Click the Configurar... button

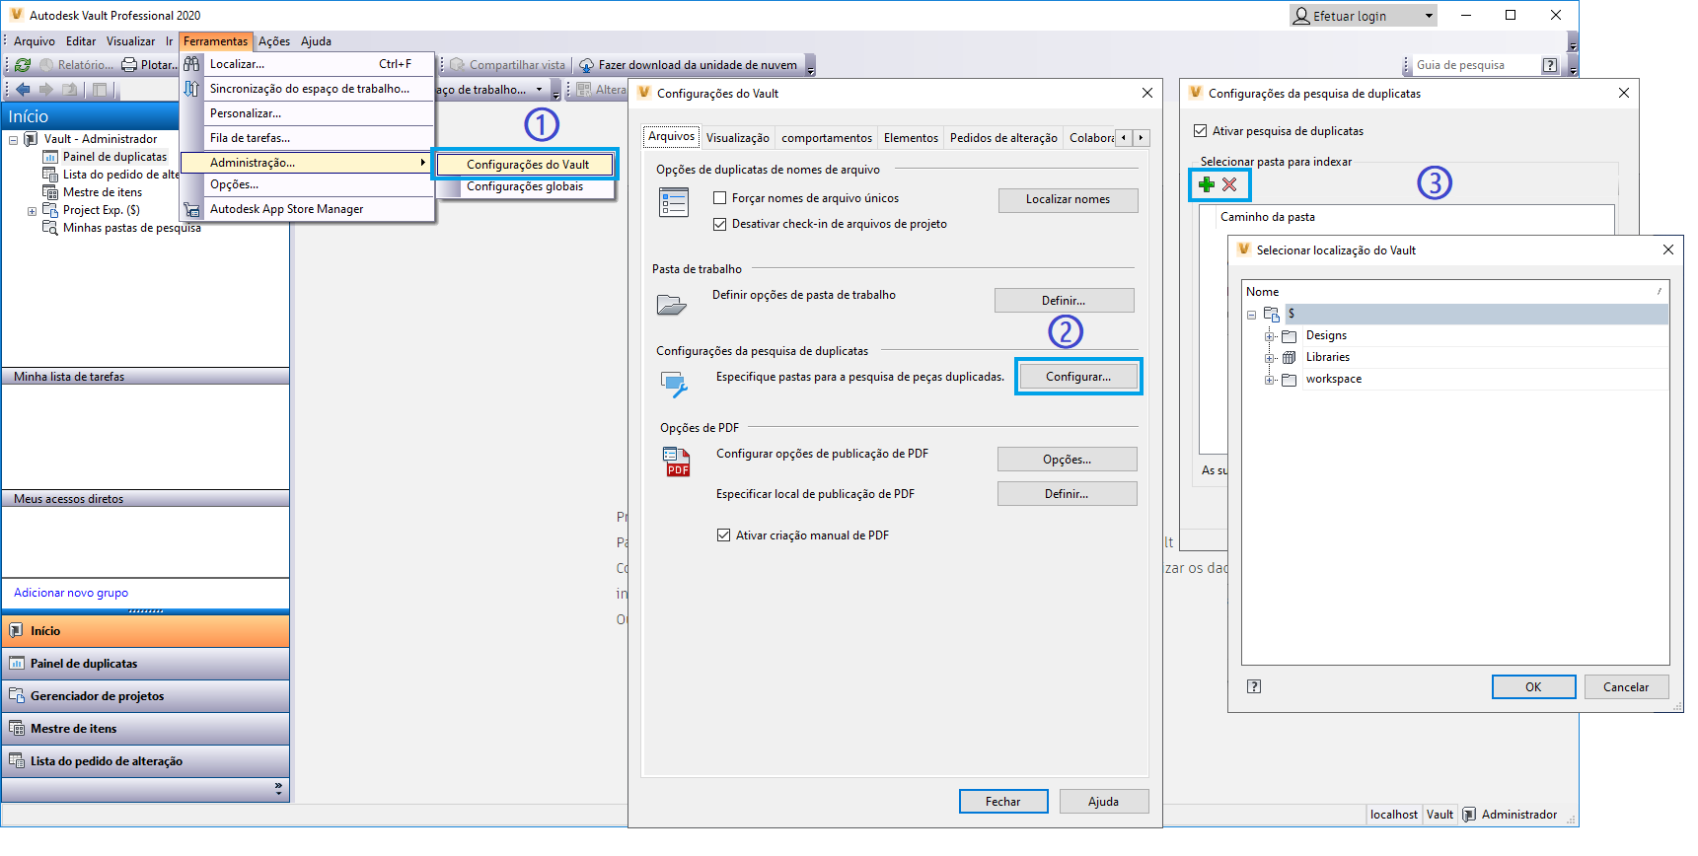click(x=1078, y=377)
